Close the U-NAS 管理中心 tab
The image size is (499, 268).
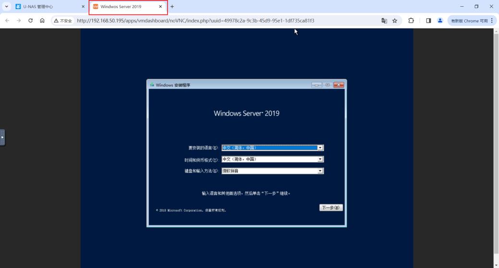pyautogui.click(x=83, y=7)
